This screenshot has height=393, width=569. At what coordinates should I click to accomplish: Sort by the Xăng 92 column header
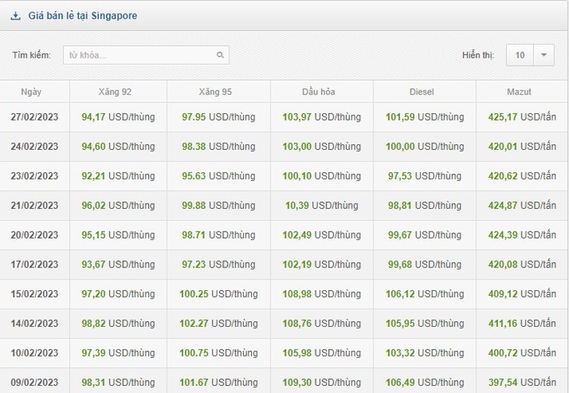(x=115, y=92)
